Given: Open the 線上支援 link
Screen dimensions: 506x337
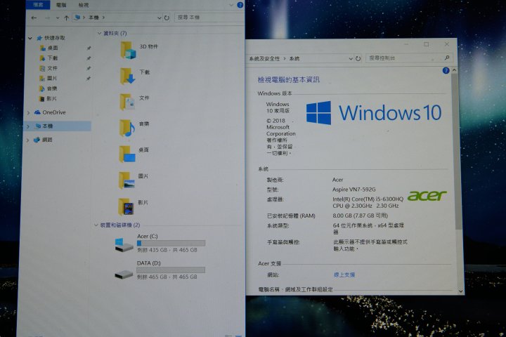Looking at the screenshot, I should (344, 275).
